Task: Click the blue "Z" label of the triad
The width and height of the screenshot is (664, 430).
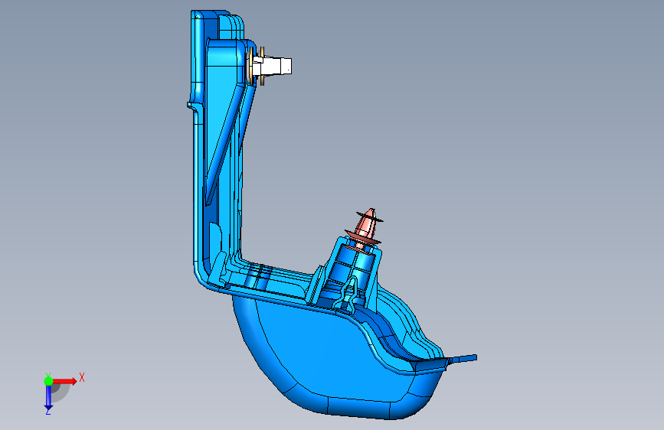Action: coord(47,412)
